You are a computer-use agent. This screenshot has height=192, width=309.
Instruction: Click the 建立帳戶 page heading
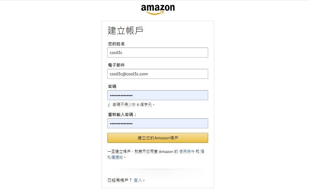point(125,31)
